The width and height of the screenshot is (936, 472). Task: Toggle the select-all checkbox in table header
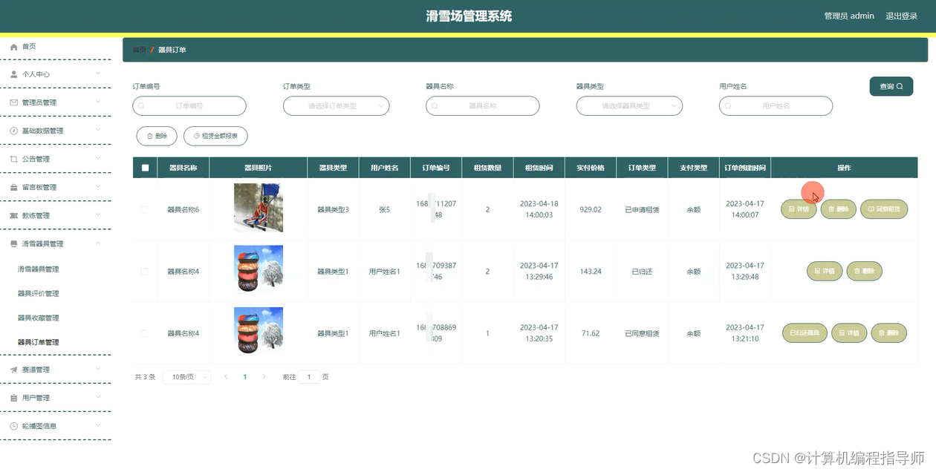click(145, 167)
